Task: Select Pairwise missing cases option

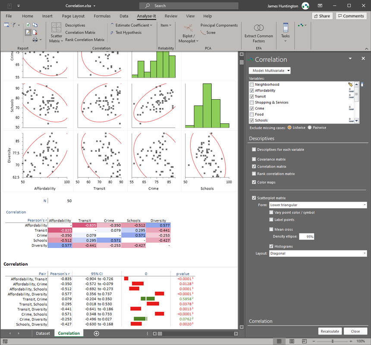Action: pos(309,128)
